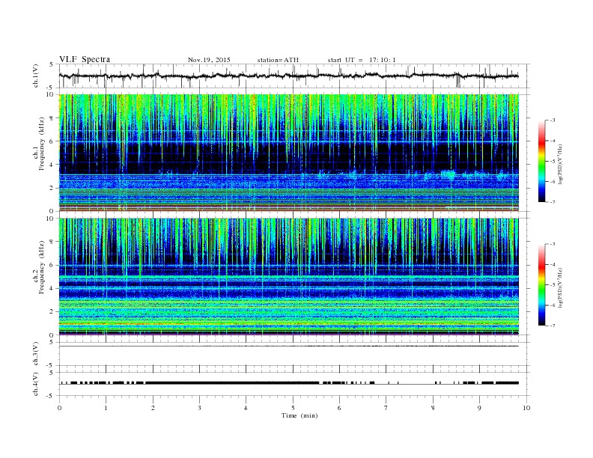Click the ch.1 "Frequency (kHz)" axis label
The image size is (593, 458).
point(42,144)
